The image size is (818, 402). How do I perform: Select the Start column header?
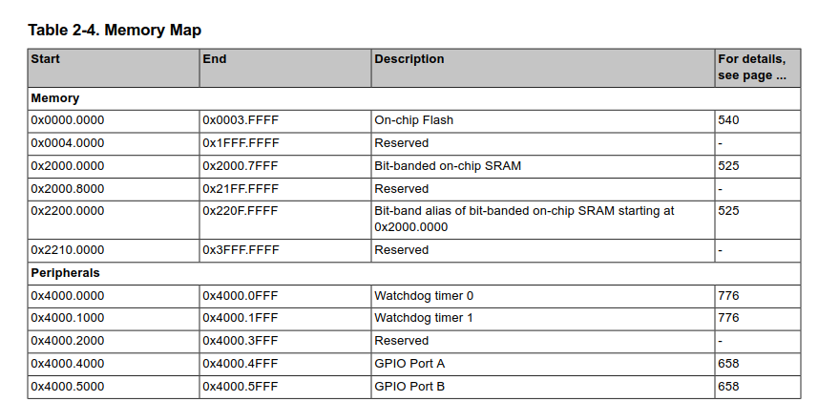[46, 59]
